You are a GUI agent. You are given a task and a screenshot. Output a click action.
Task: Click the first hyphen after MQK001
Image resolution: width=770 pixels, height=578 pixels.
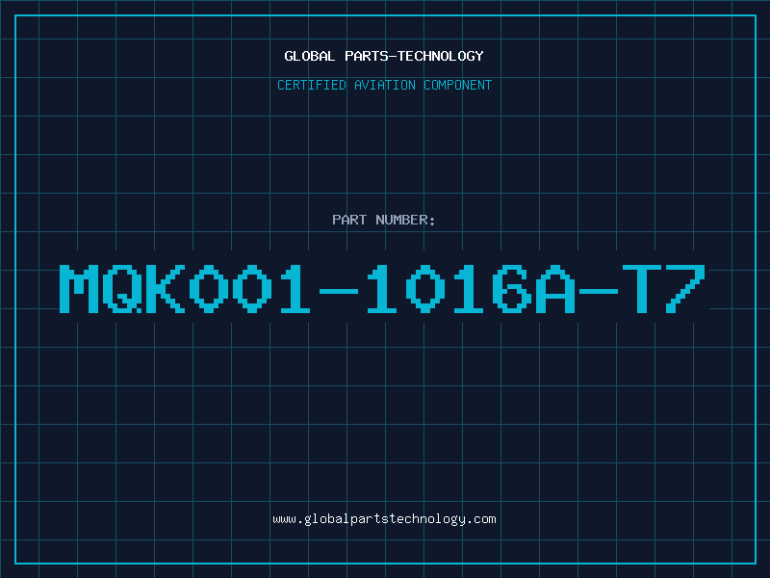click(x=339, y=291)
